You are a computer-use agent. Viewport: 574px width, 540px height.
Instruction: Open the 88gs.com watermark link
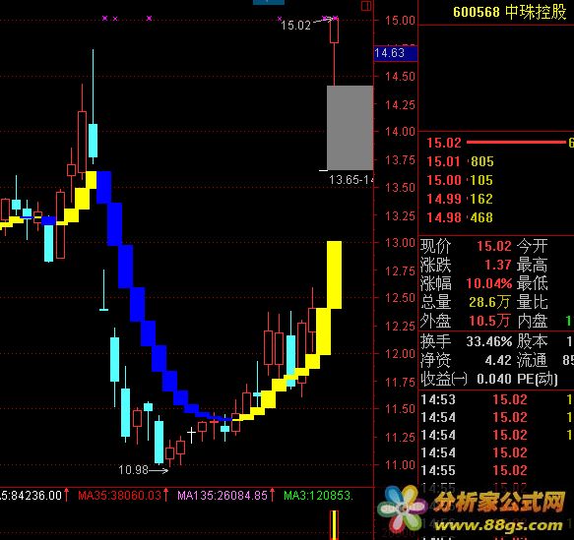tap(498, 526)
